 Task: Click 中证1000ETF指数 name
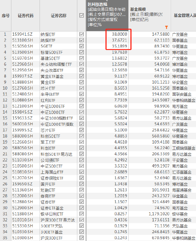(x=57, y=124)
